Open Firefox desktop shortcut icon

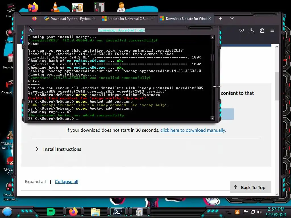[x=33, y=7]
